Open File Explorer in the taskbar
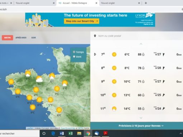The width and height of the screenshot is (183, 137). 79,133
